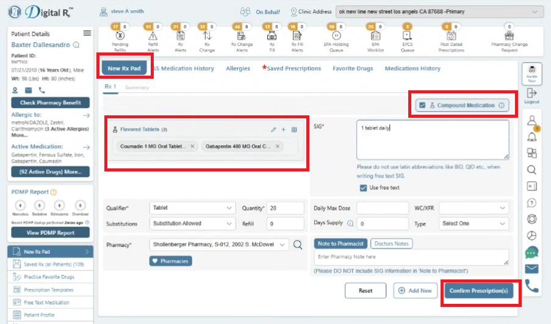Image resolution: width=551 pixels, height=324 pixels.
Task: Open the Refill Alerts warning icon
Action: point(153,35)
